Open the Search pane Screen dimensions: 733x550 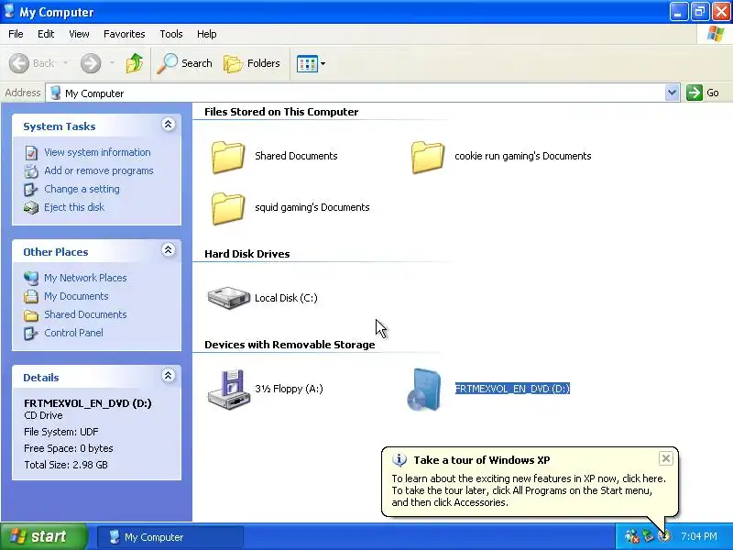(185, 63)
